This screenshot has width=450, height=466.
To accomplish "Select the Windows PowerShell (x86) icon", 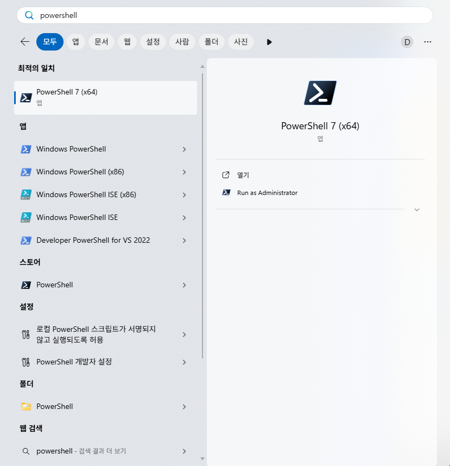I will pos(26,172).
